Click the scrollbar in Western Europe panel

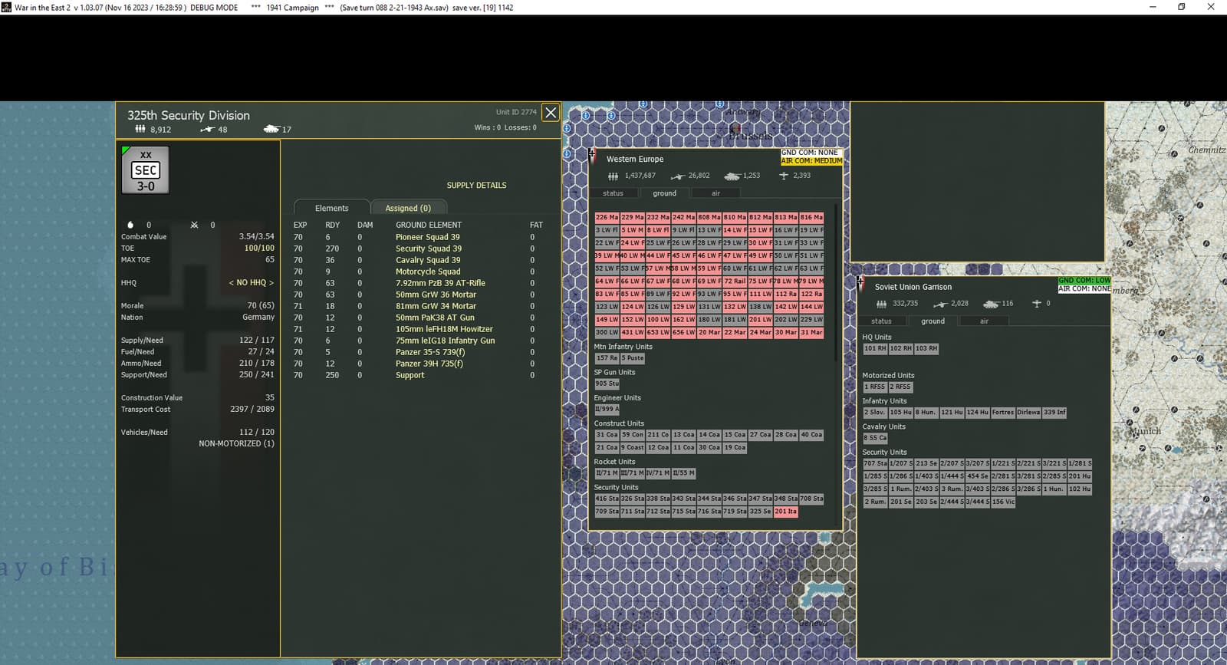[x=837, y=282]
